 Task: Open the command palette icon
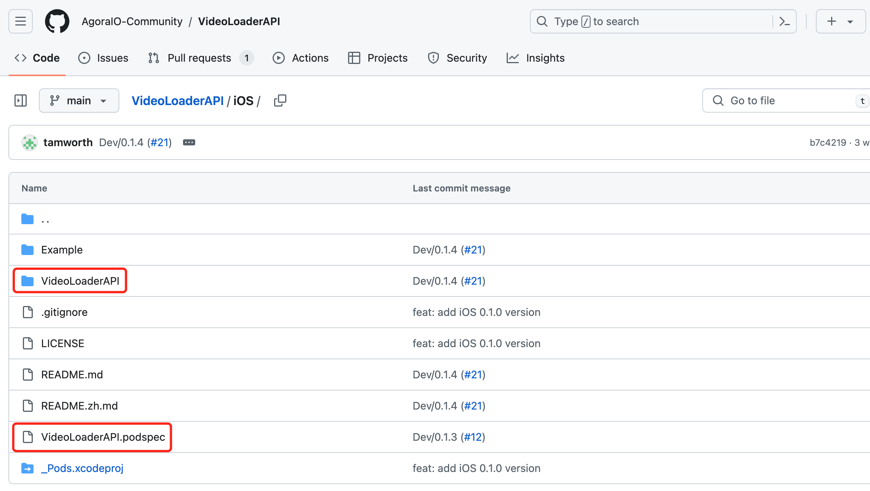click(x=785, y=21)
